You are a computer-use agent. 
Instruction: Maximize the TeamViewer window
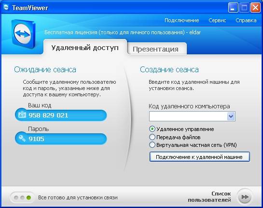click(244, 8)
